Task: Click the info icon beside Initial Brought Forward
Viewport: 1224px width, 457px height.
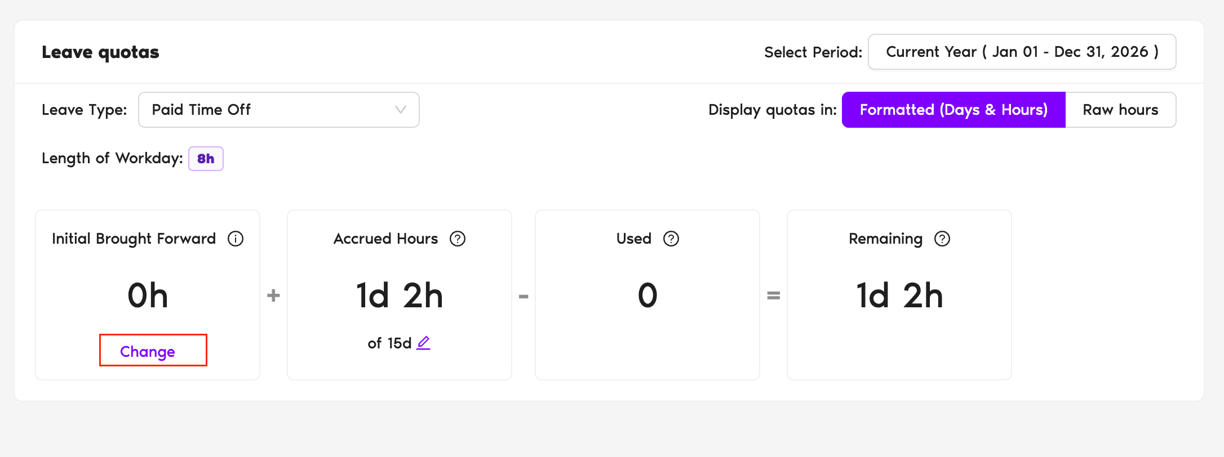Action: coord(236,239)
